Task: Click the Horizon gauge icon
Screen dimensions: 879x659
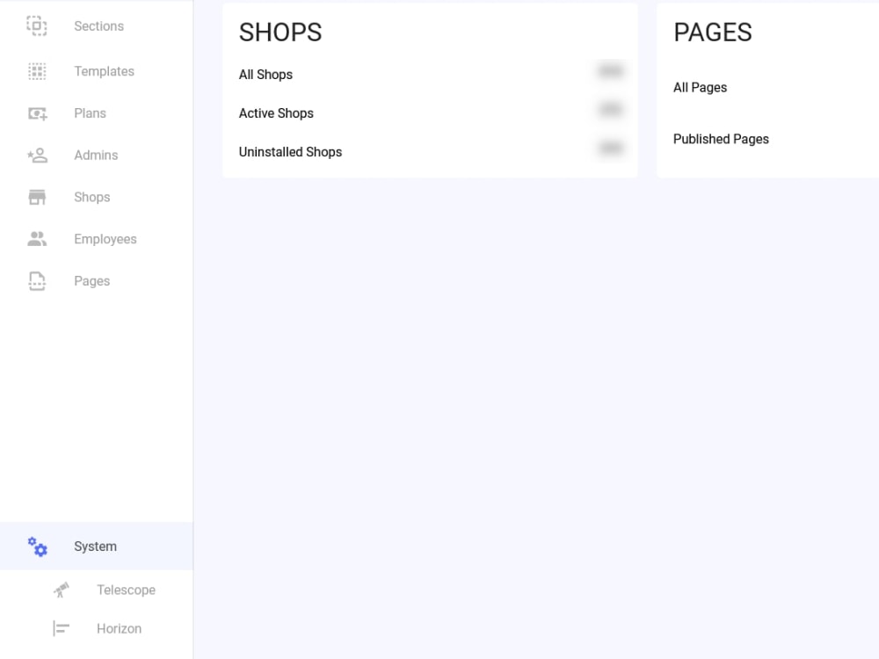Action: click(61, 628)
